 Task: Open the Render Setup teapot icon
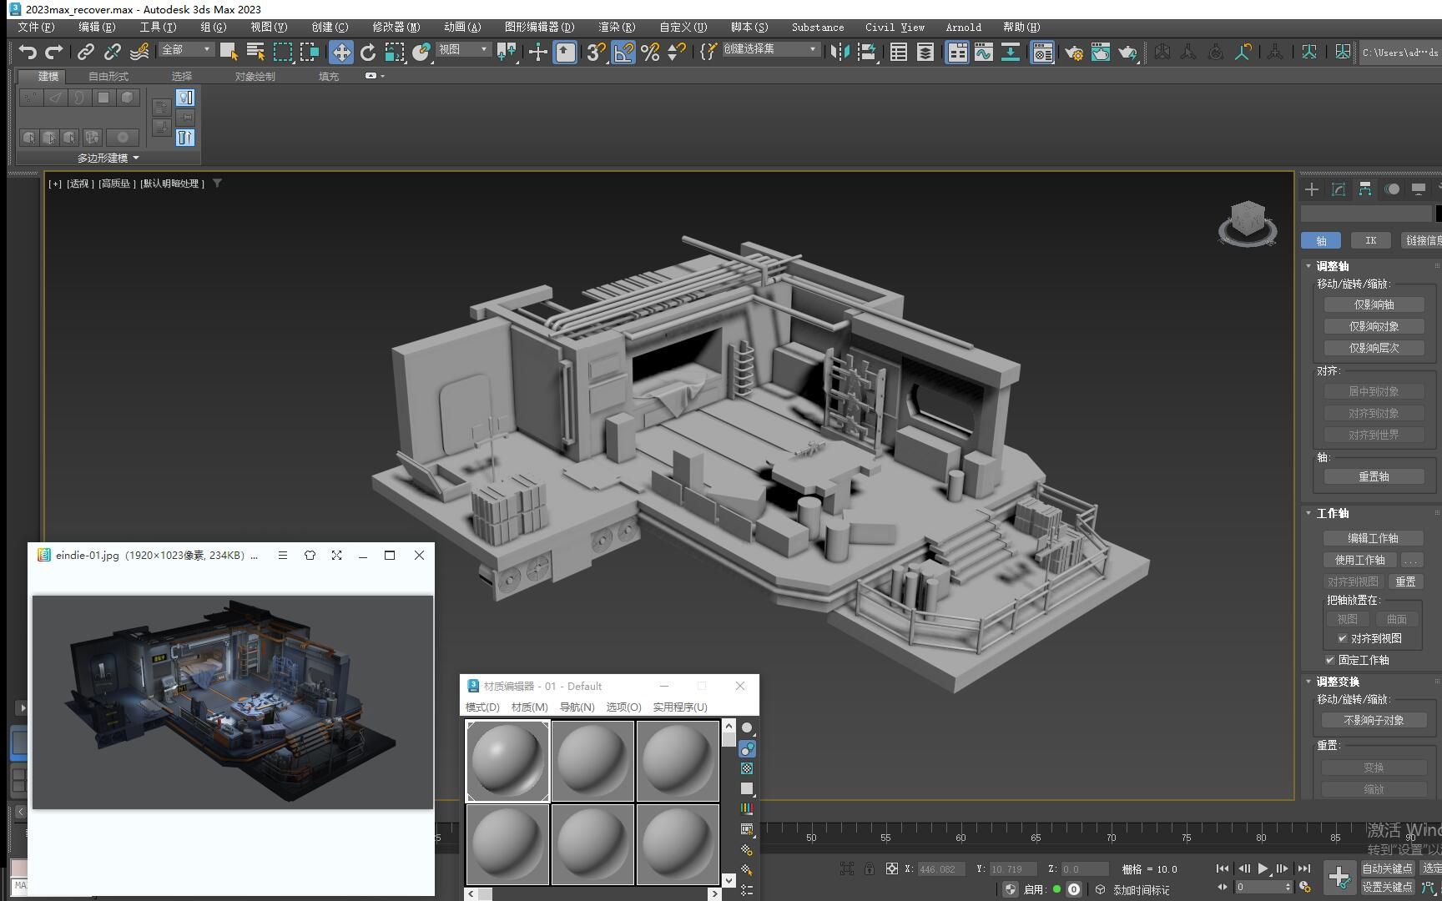[1072, 52]
